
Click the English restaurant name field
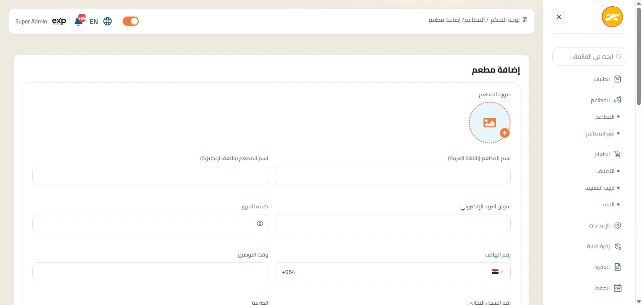click(x=150, y=175)
